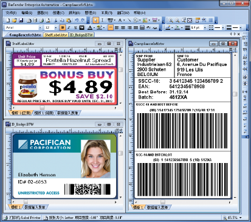Open the font size 12 dropdown
251x222 pixels.
click(56, 27)
